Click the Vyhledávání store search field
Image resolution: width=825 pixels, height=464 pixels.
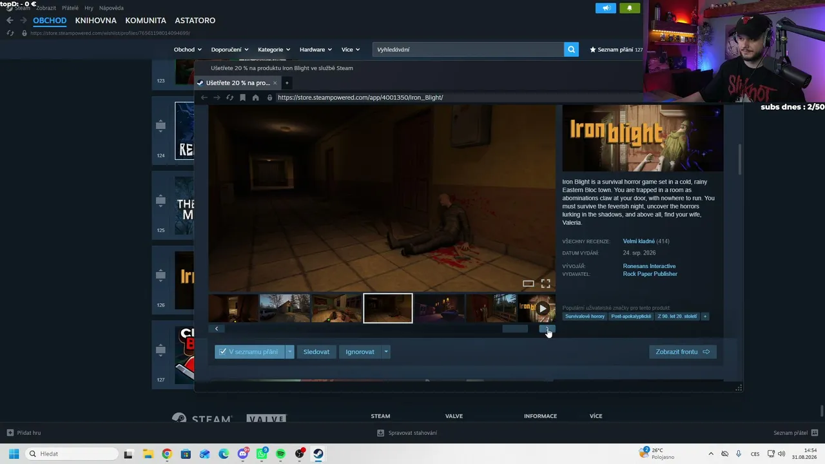[469, 50]
